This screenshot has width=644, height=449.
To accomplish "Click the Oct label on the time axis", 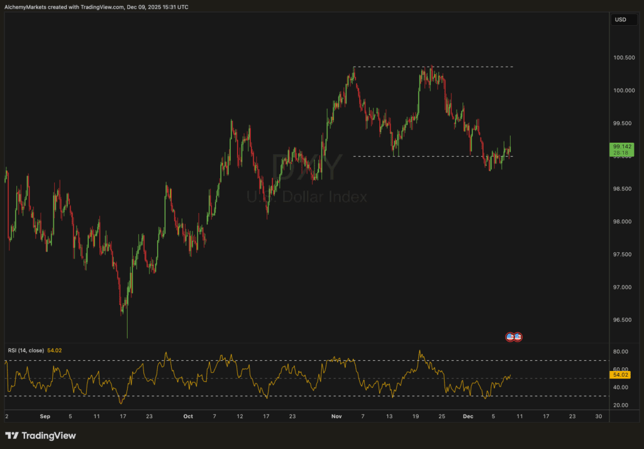I will click(187, 416).
